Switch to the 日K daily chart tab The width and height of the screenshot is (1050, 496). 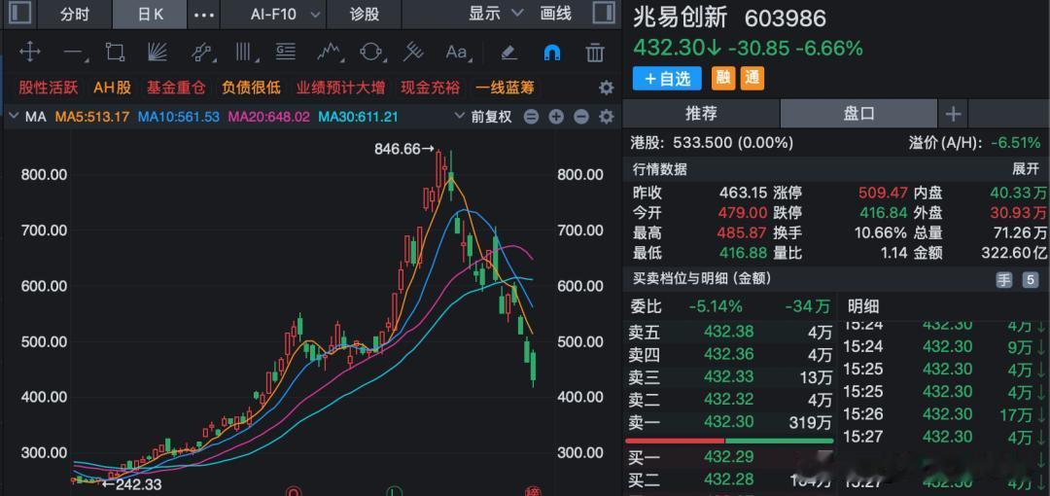coord(150,14)
